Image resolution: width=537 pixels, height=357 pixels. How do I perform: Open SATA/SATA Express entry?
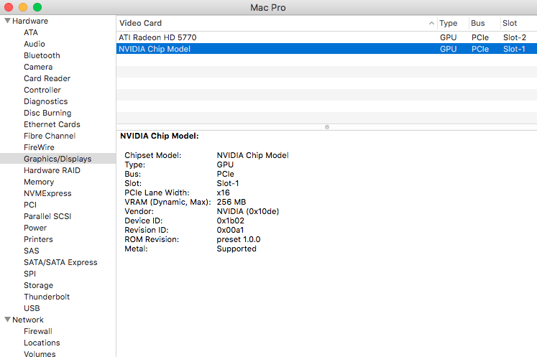60,262
